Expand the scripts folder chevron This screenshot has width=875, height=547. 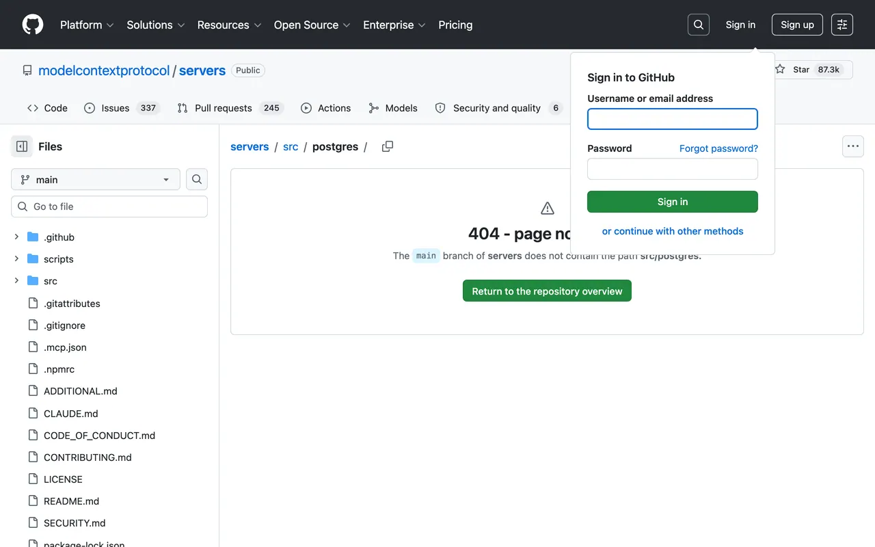click(x=16, y=259)
